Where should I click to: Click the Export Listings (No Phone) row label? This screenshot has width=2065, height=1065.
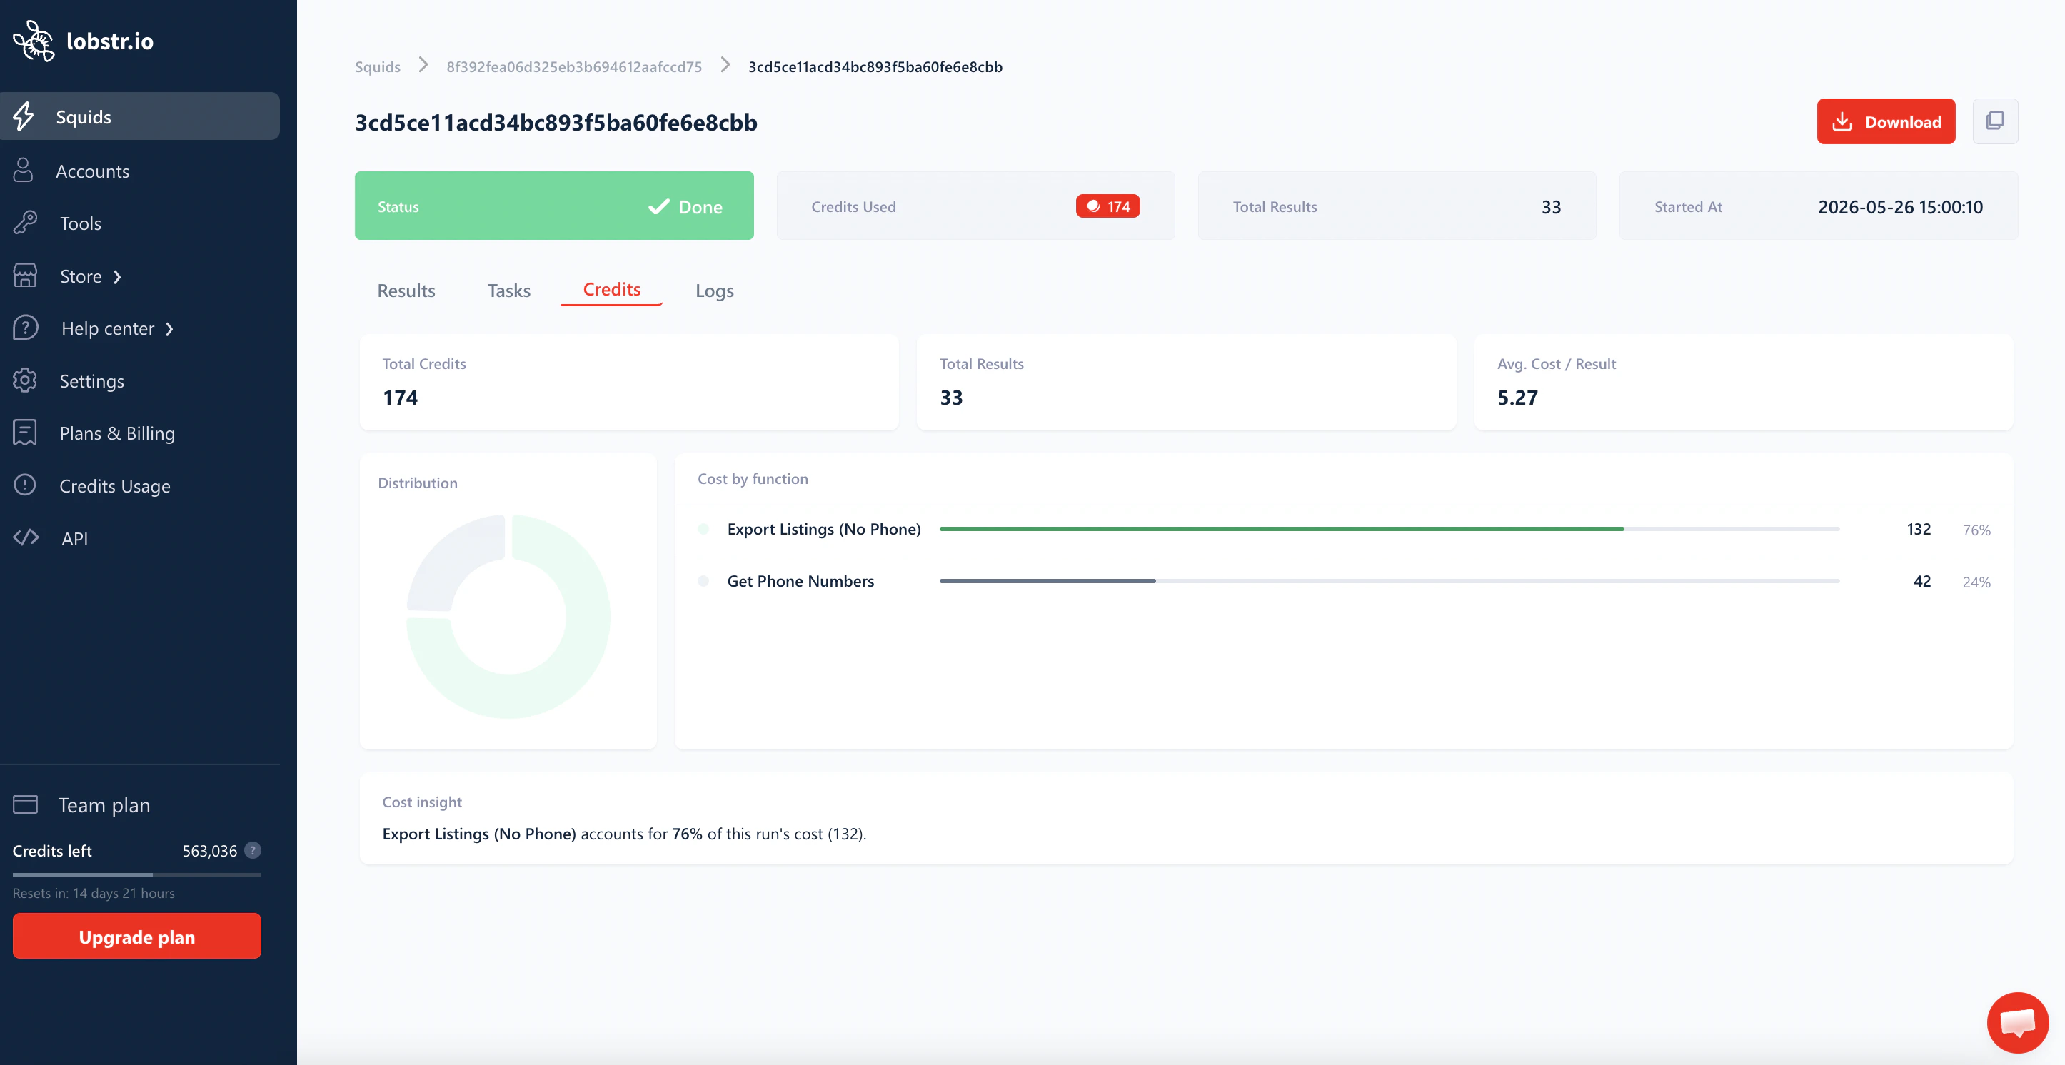coord(823,529)
